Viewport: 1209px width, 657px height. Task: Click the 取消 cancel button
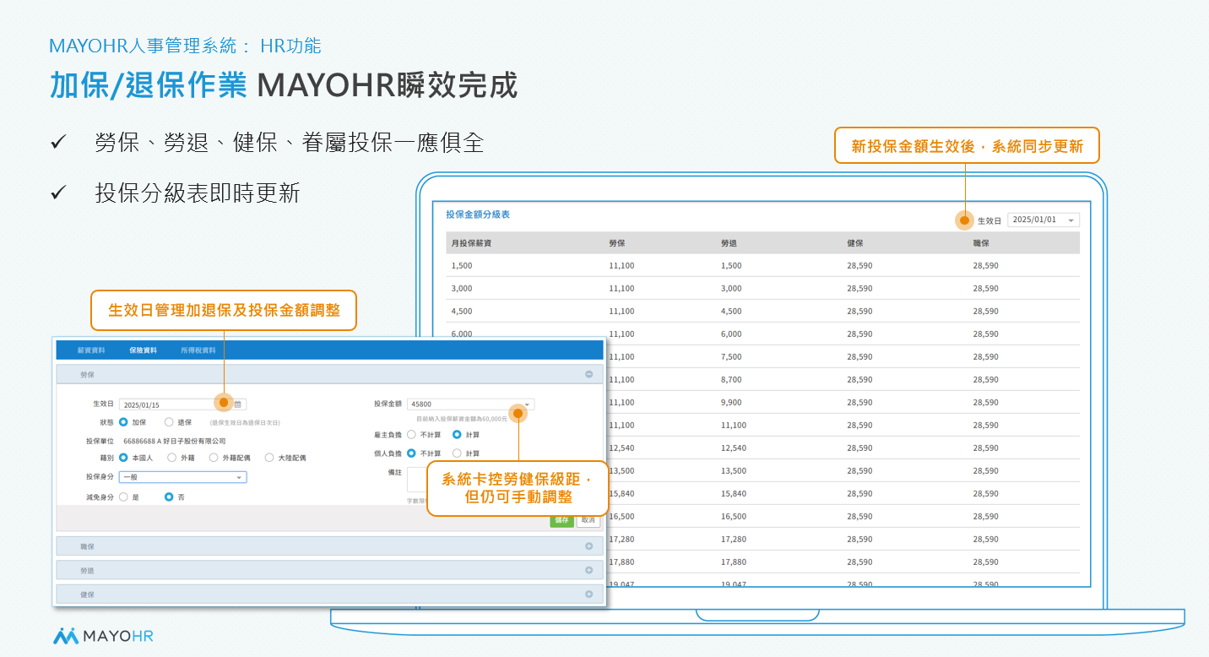click(588, 520)
